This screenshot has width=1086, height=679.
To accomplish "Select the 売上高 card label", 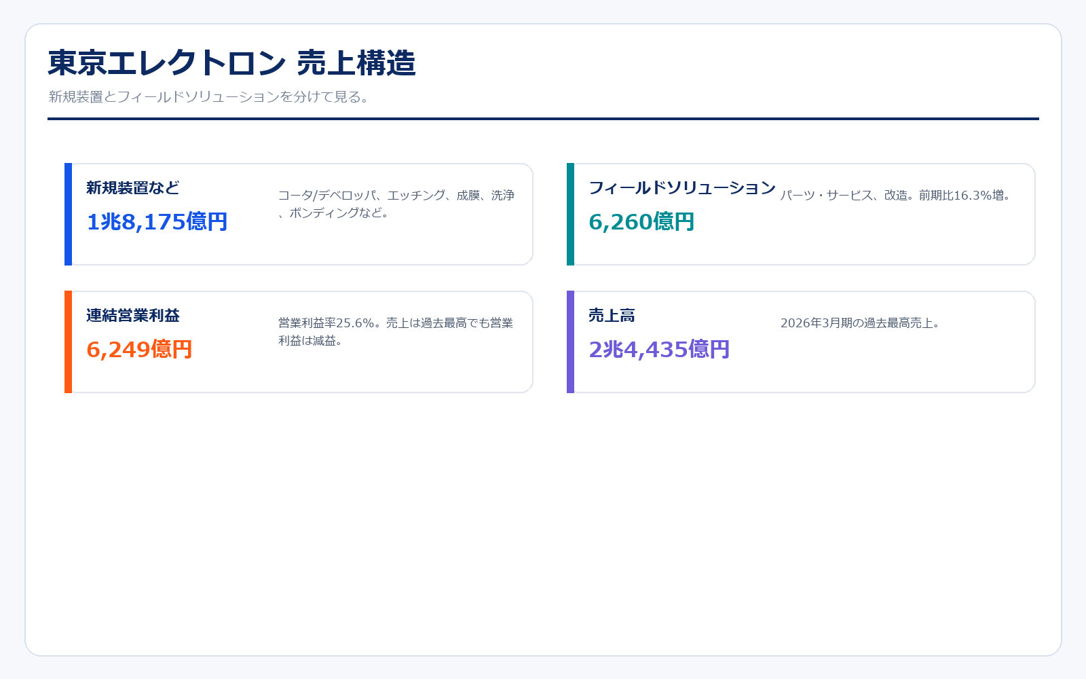I will click(612, 316).
